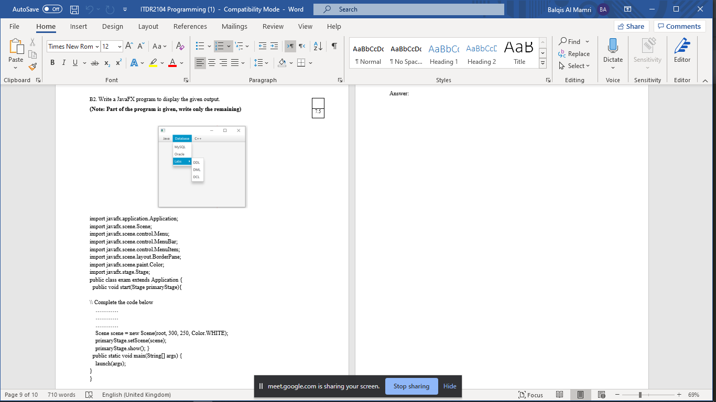The height and width of the screenshot is (402, 716).
Task: Open Ribbon Display Options icon
Action: 627,9
